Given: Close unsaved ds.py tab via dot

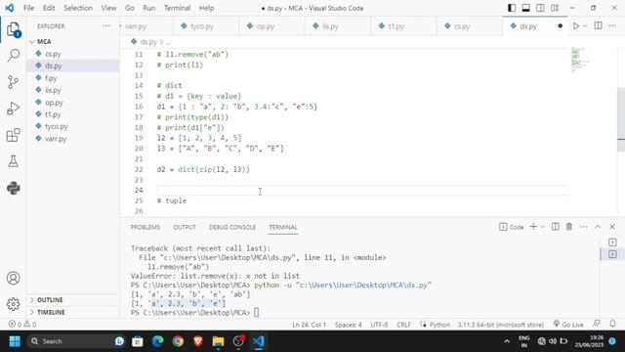Looking at the screenshot, I should click(560, 26).
